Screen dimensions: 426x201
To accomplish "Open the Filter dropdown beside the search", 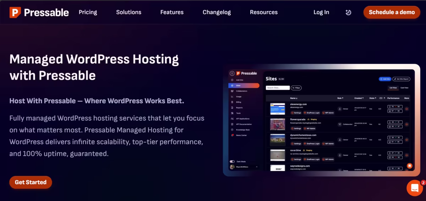I will [296, 88].
